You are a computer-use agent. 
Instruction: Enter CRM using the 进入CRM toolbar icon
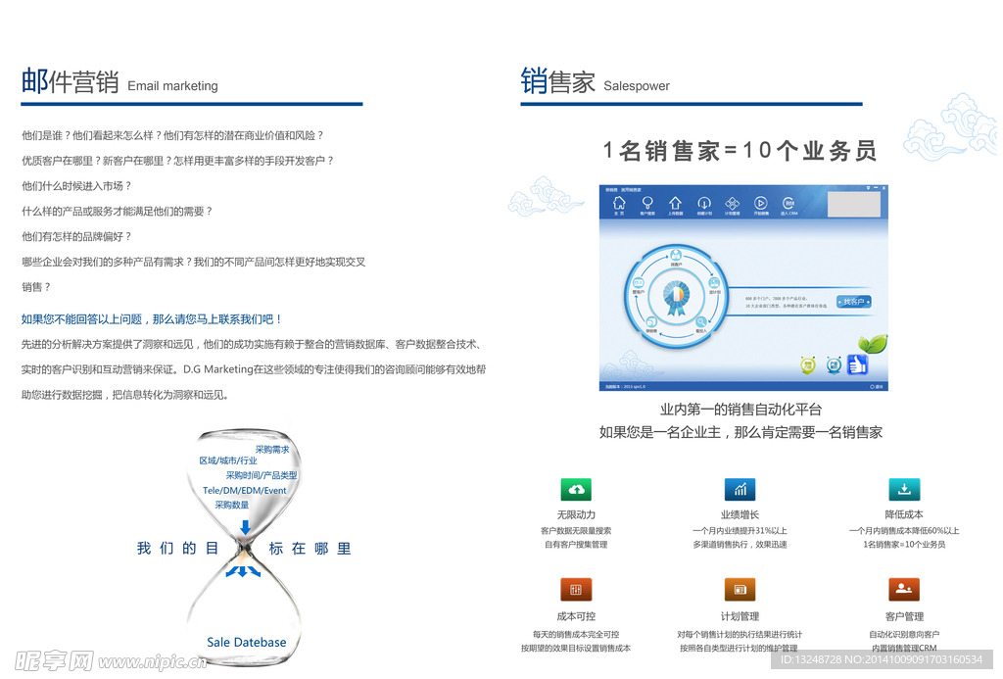788,204
